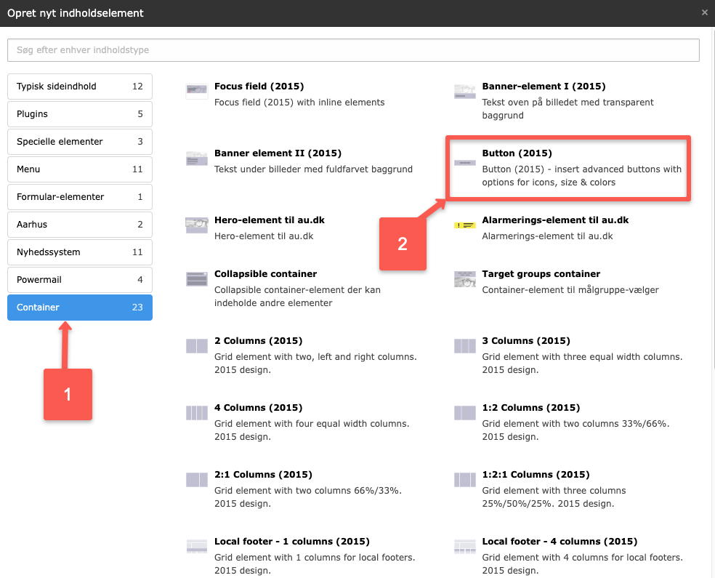Switch to the Plugins tab

tap(80, 114)
